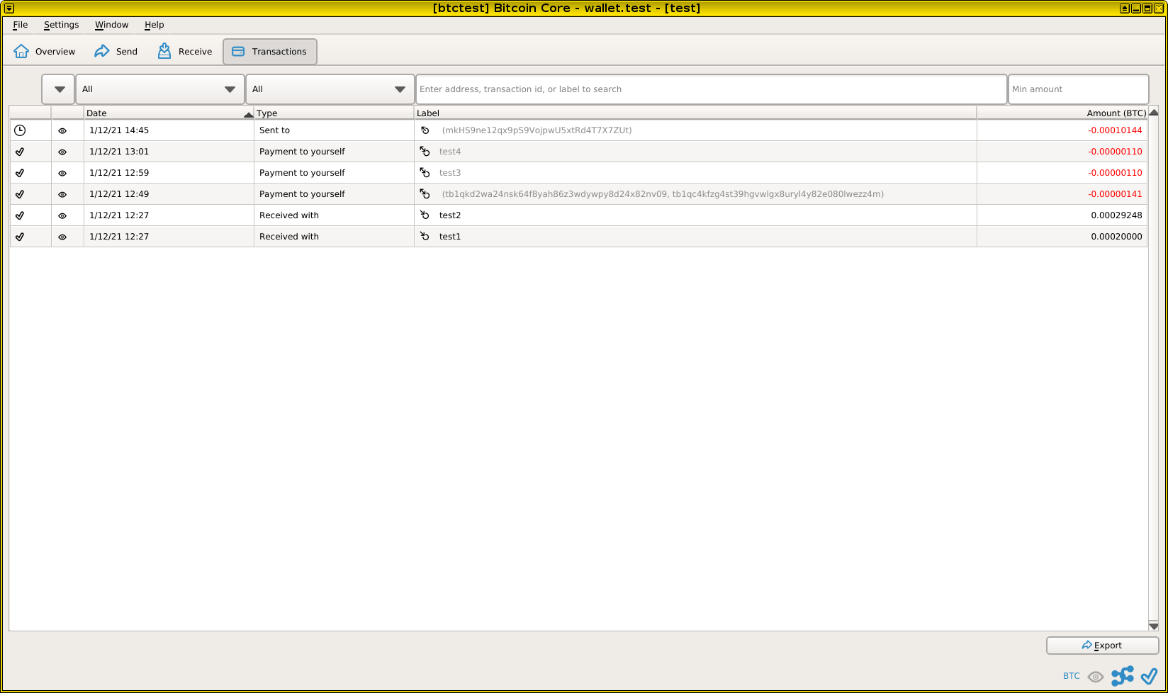The height and width of the screenshot is (693, 1168).
Task: Click the sent-to icon beside mkHS9ne address
Action: tap(425, 130)
